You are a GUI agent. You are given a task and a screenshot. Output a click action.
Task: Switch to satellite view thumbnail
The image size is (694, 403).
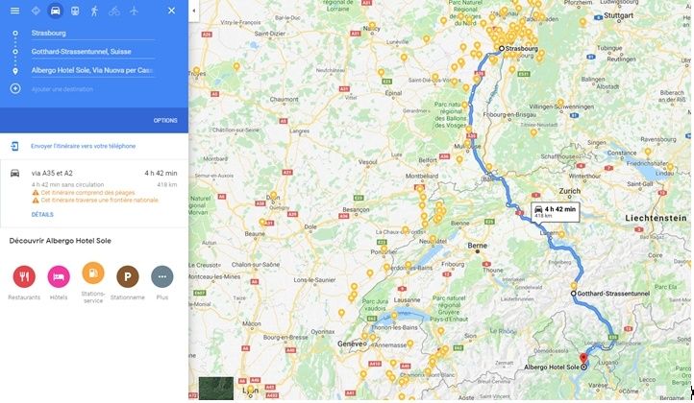click(x=216, y=389)
